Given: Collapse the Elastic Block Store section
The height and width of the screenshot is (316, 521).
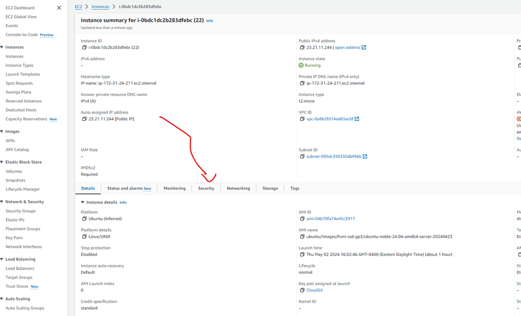Looking at the screenshot, I should click(x=2, y=162).
